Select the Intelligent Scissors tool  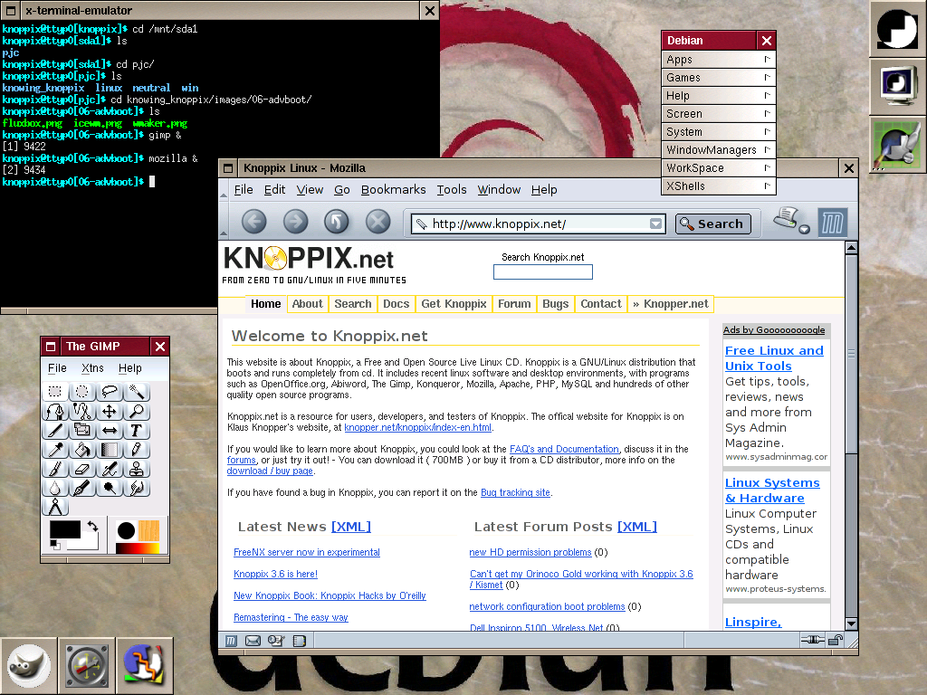(82, 411)
